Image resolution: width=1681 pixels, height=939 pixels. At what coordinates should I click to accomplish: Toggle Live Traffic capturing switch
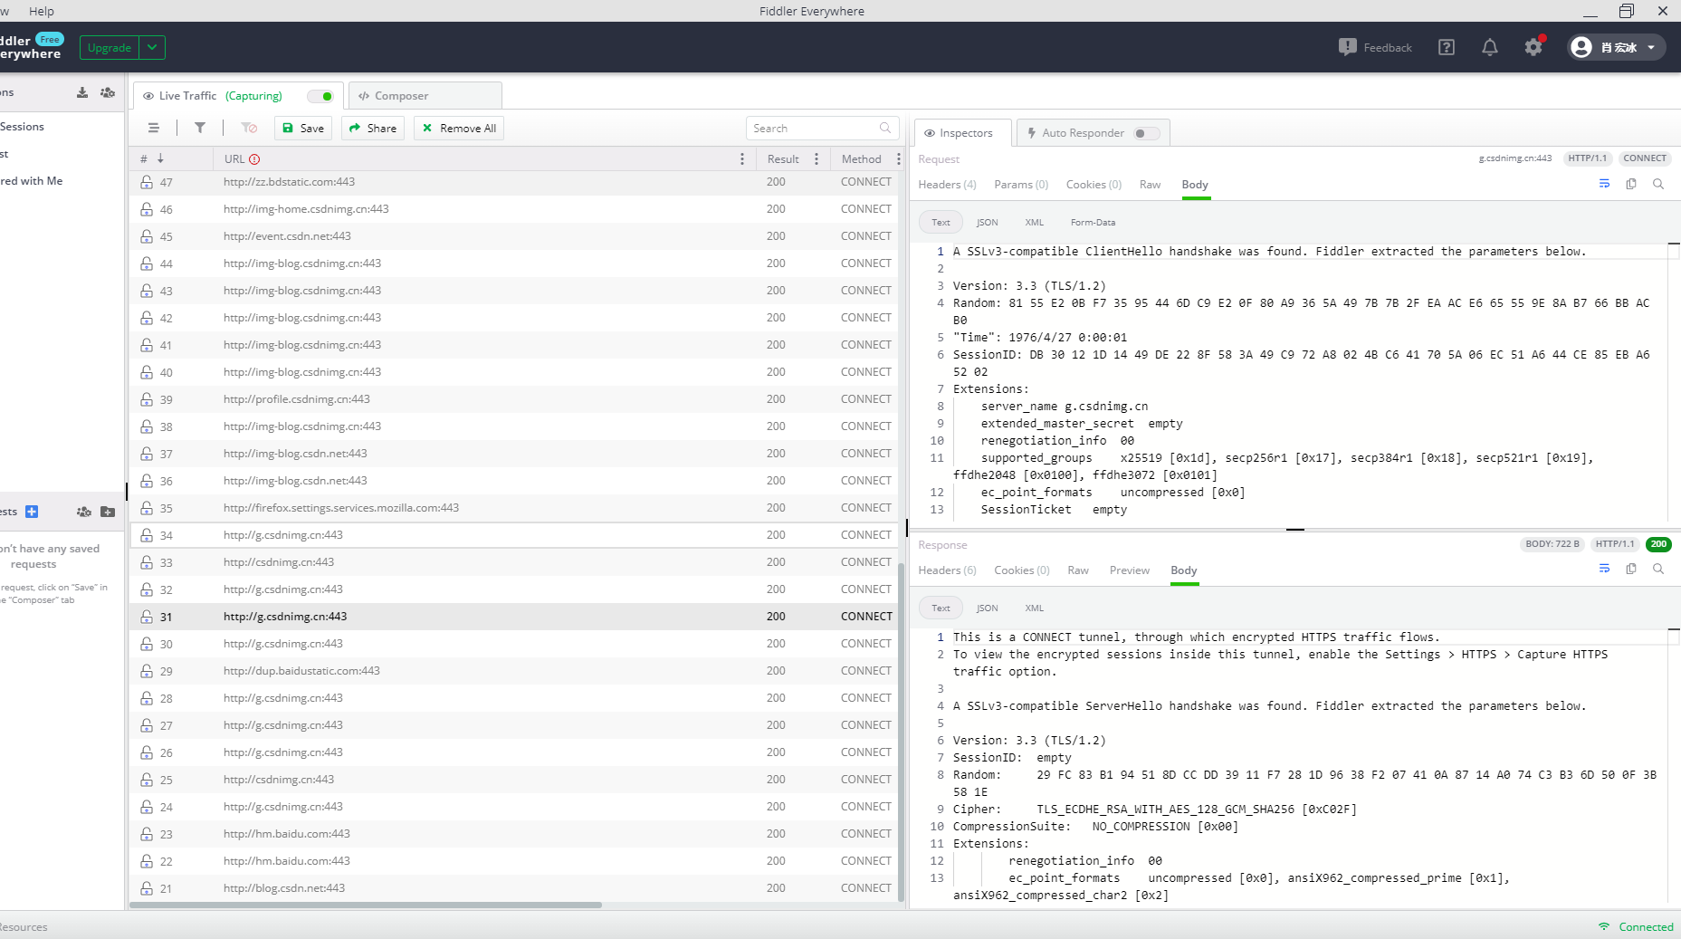click(x=320, y=96)
